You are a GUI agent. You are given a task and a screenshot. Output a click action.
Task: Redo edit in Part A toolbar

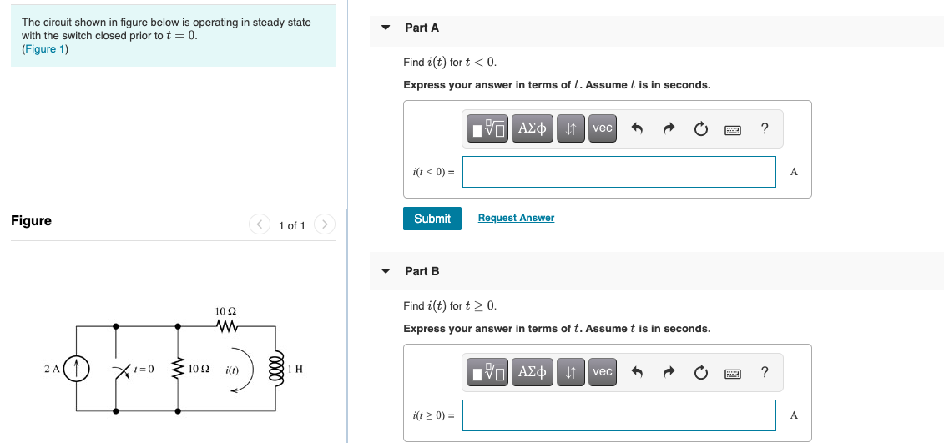click(669, 128)
